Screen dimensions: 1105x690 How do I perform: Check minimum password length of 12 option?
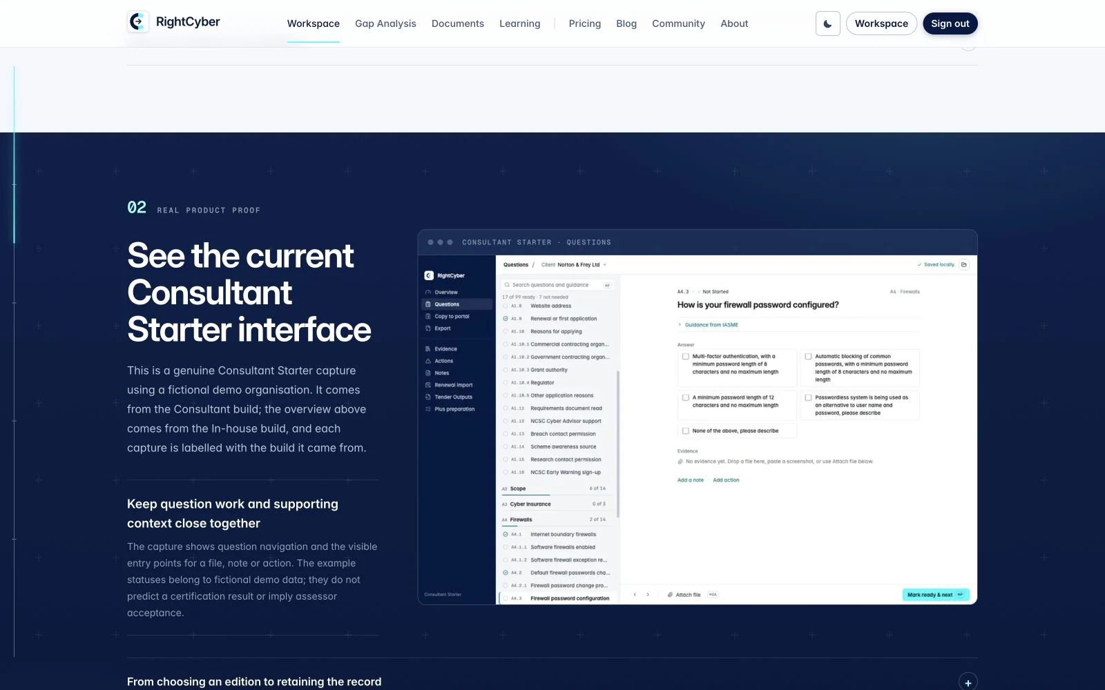coord(686,397)
